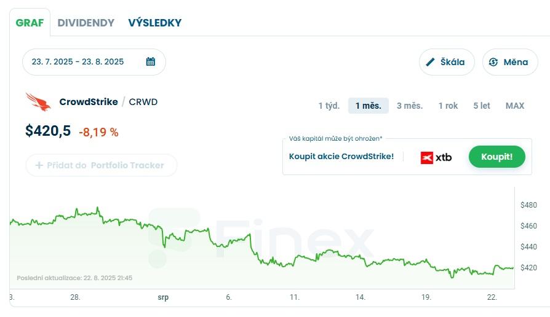
Task: Open the VÝSLEDKY tab
Action: 154,23
